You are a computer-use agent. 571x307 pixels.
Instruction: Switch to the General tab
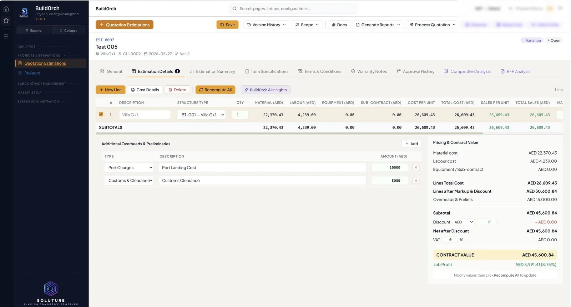111,71
